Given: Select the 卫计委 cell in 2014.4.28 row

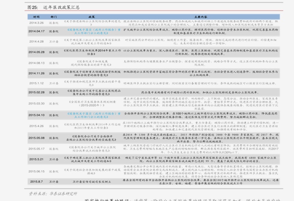Looking at the screenshot, I should 54,42.
